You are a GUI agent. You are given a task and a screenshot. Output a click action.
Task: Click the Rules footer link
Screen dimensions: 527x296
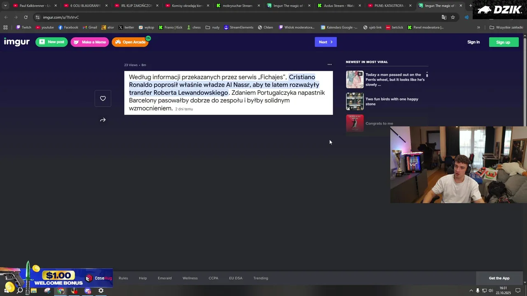(x=123, y=278)
